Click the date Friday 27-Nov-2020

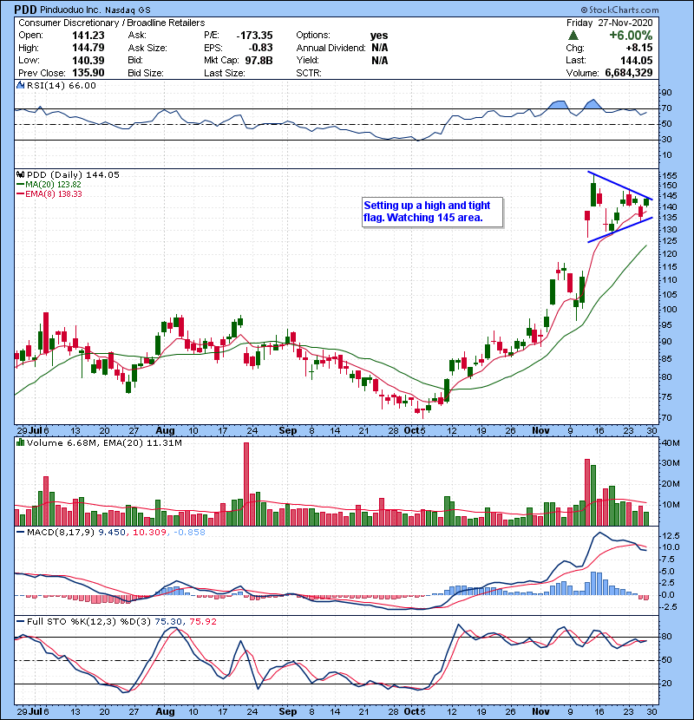point(610,23)
